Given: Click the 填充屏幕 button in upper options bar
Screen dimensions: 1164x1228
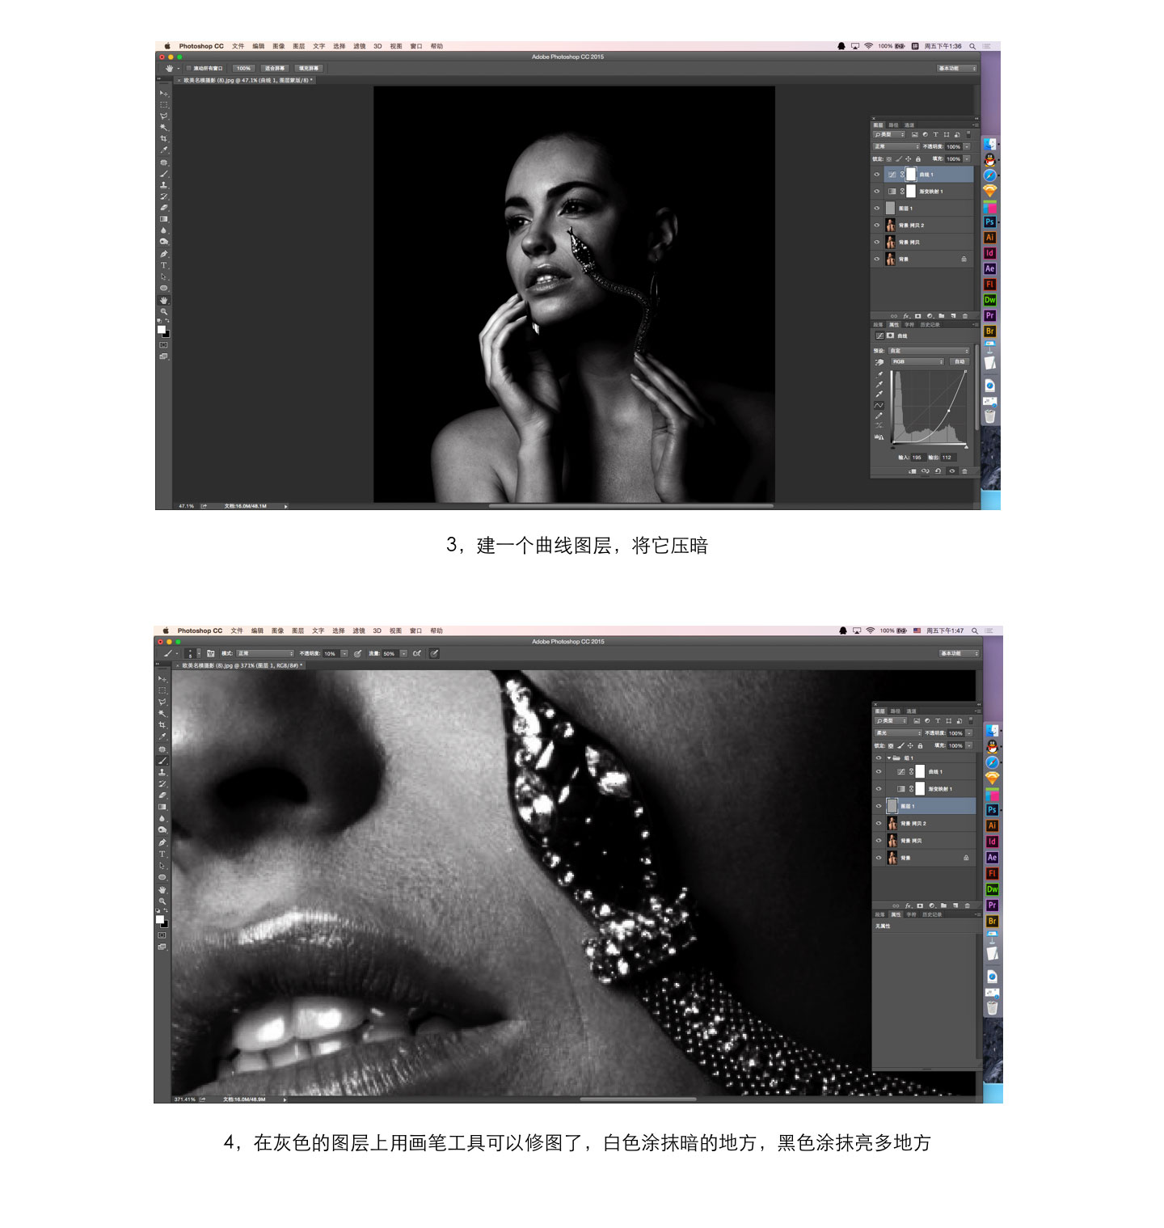Looking at the screenshot, I should tap(308, 68).
